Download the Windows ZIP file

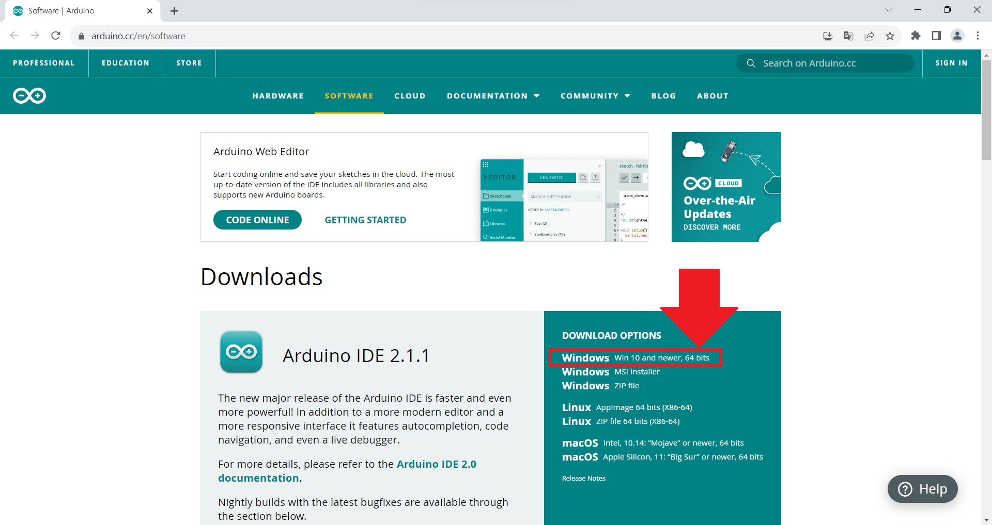pyautogui.click(x=600, y=386)
